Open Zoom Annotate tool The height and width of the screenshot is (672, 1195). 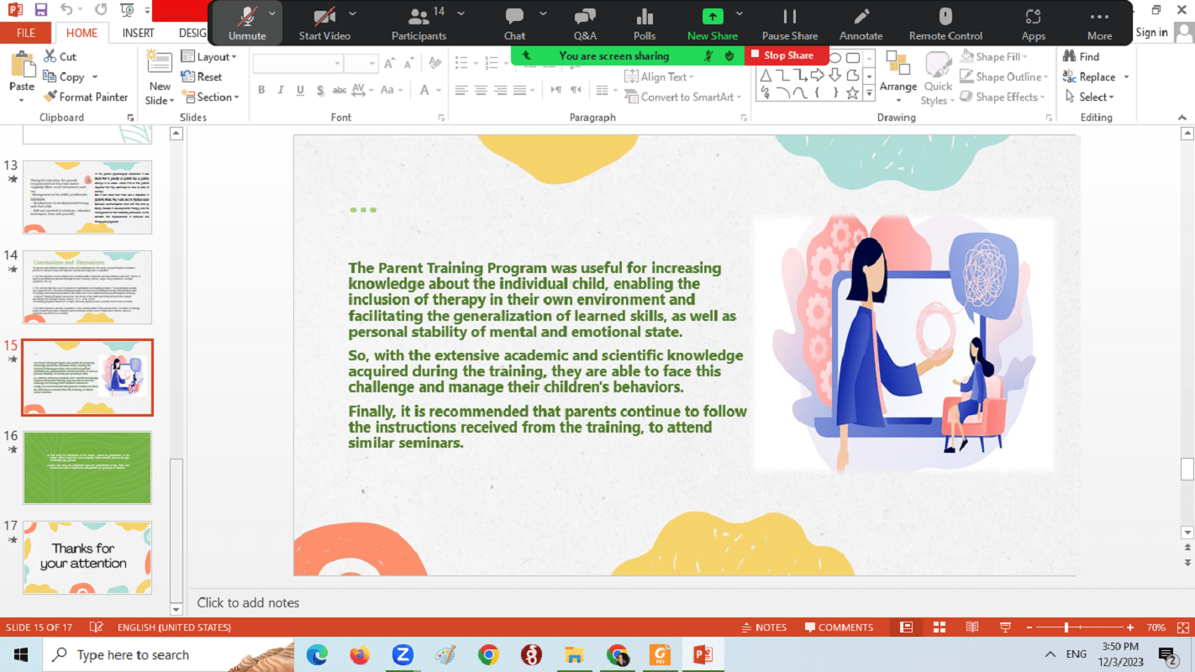861,24
